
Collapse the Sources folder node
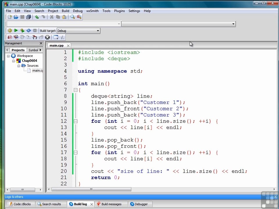19,66
